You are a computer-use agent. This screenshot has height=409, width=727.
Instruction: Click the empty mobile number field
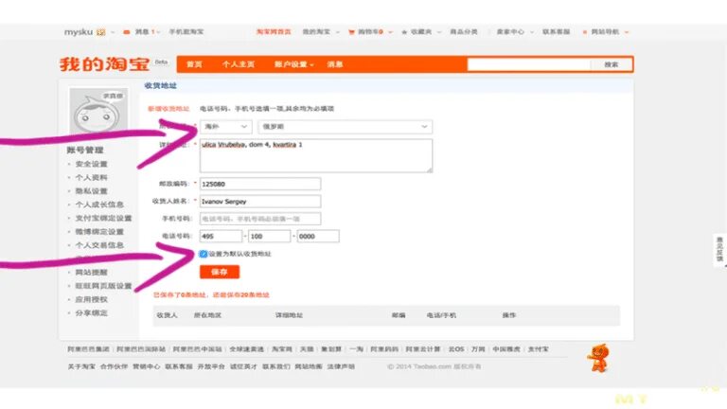coord(260,219)
